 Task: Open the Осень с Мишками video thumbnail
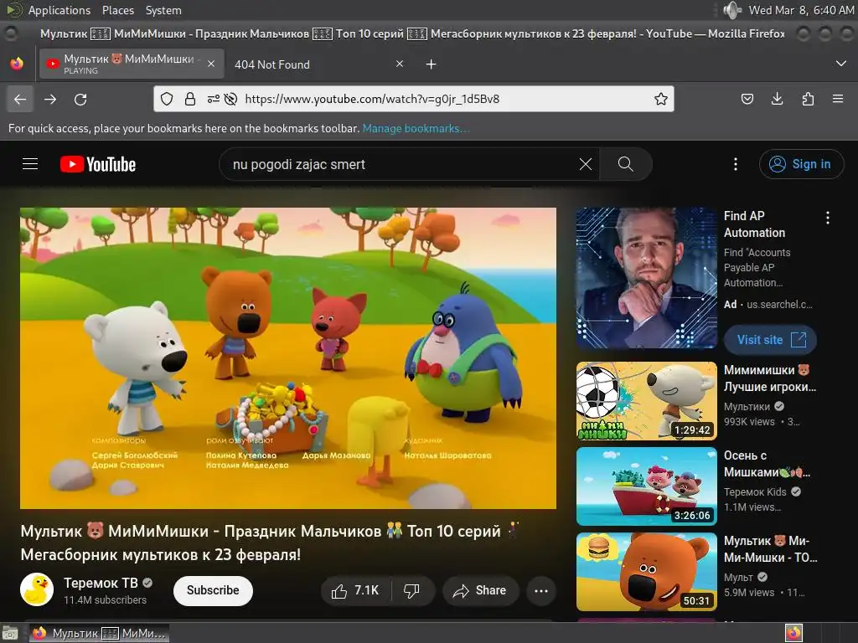coord(647,486)
